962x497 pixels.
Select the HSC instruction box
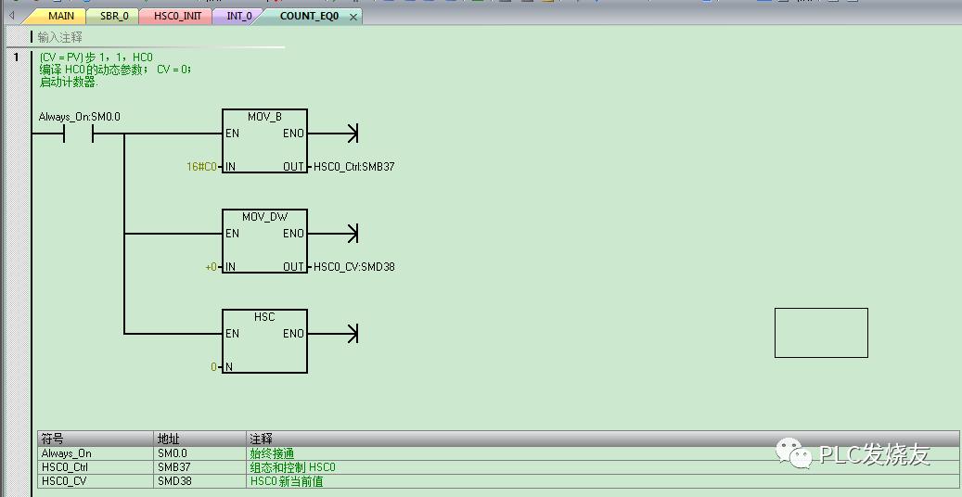264,340
